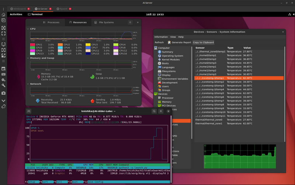This screenshot has width=295, height=185.
Task: Click the downward chevron icon in sidebar
Action: point(3,101)
